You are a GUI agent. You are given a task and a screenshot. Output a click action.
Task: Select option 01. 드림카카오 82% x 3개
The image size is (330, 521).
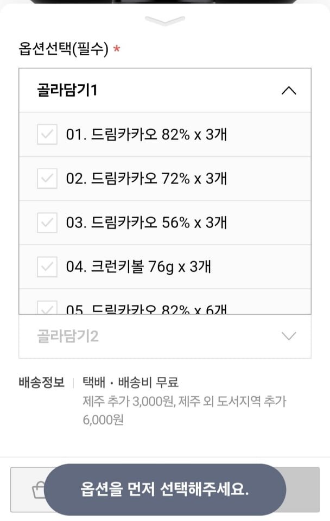(x=147, y=135)
